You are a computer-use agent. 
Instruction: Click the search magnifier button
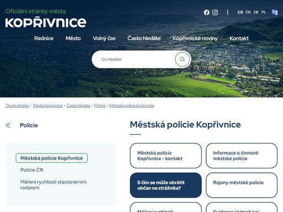182,59
